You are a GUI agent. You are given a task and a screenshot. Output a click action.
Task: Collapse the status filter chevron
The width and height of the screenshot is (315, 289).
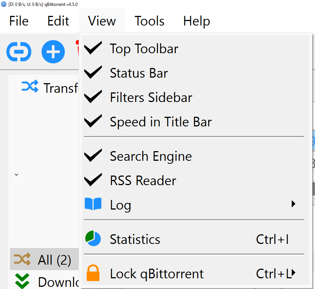pyautogui.click(x=17, y=174)
